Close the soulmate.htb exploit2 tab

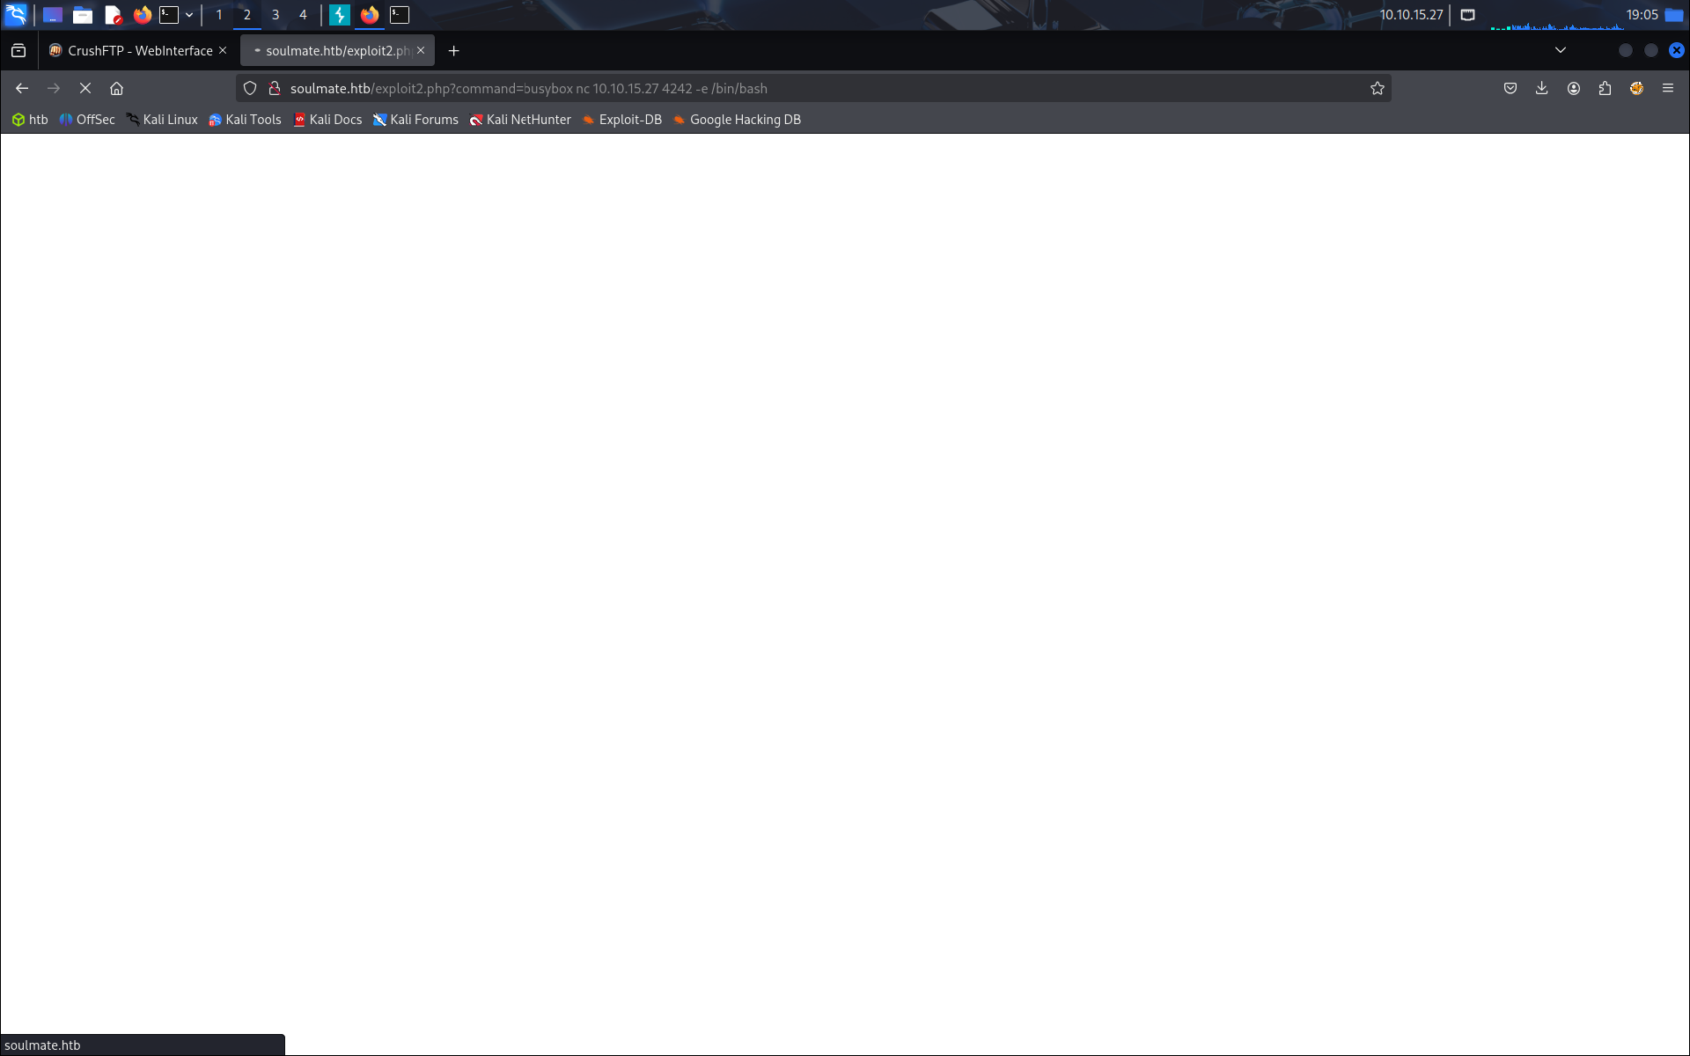pos(421,50)
